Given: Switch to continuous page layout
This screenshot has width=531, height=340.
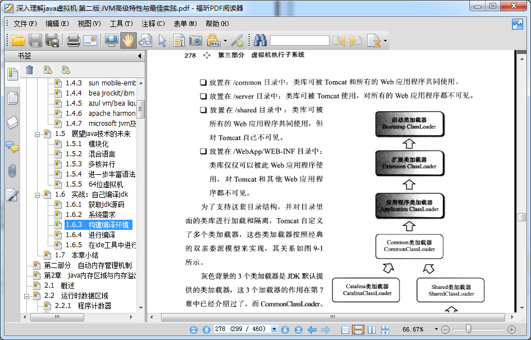Looking at the screenshot, I should (358, 329).
